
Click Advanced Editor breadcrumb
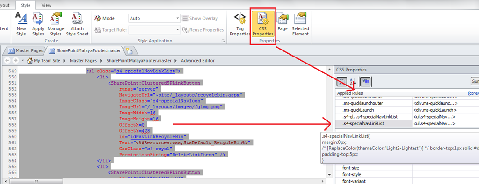click(x=198, y=60)
